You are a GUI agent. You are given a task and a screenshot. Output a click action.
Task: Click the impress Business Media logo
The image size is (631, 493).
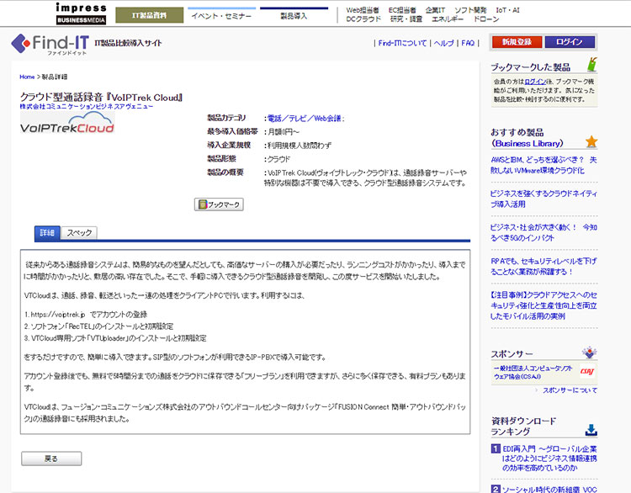pos(82,12)
